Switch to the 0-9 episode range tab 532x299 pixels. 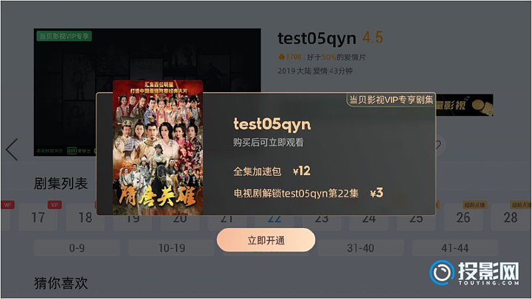coord(76,248)
